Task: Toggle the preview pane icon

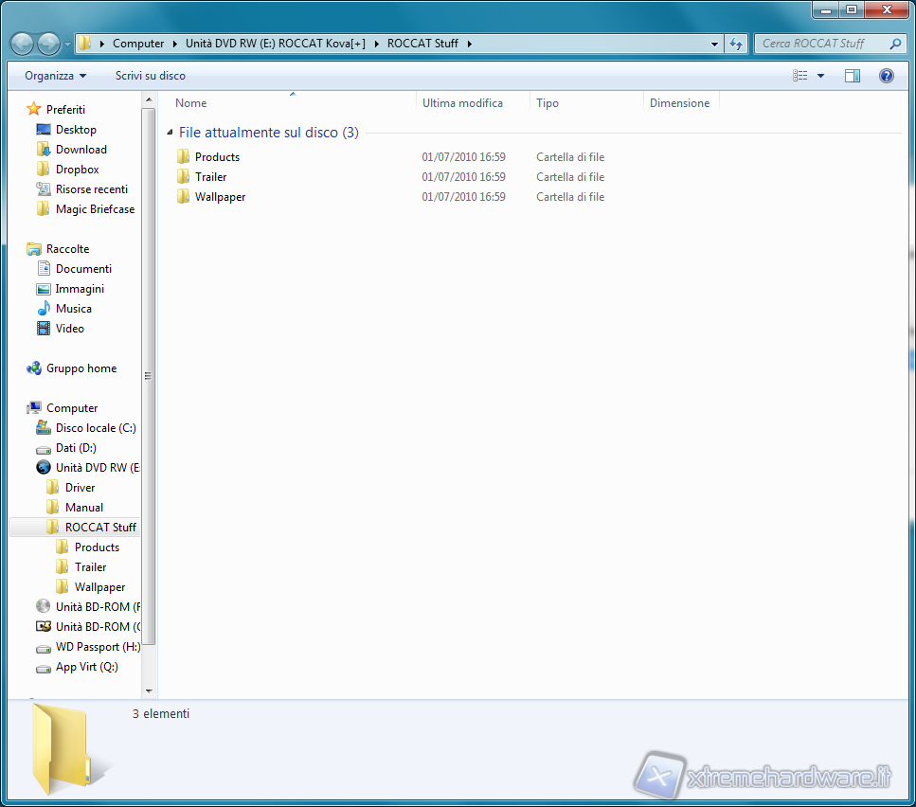Action: 852,76
